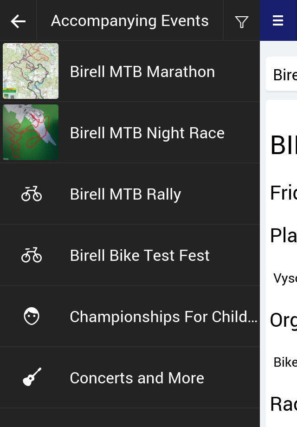
Task: Open the Birell MTB Night Race thumbnail
Action: tap(31, 132)
